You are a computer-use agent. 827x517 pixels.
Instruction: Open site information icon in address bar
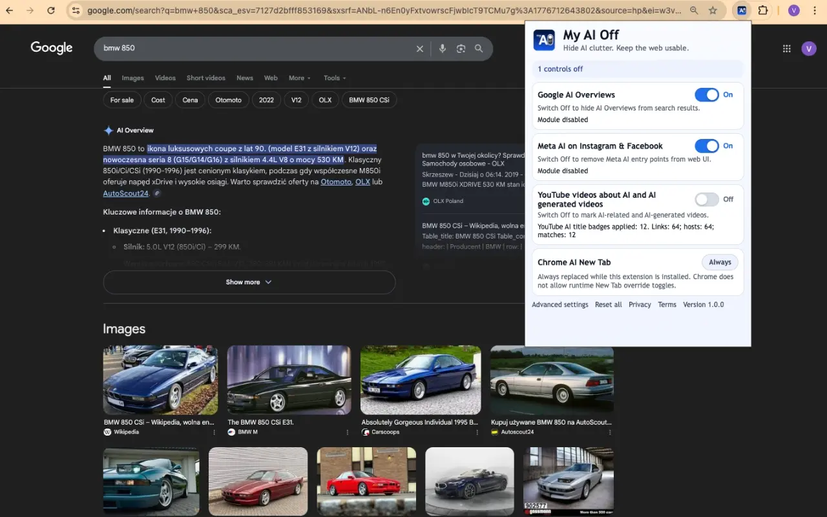[76, 10]
